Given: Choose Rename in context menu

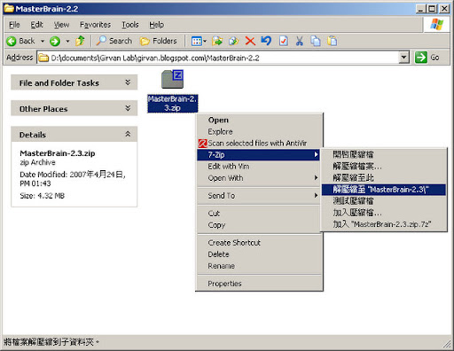Looking at the screenshot, I should 259,266.
